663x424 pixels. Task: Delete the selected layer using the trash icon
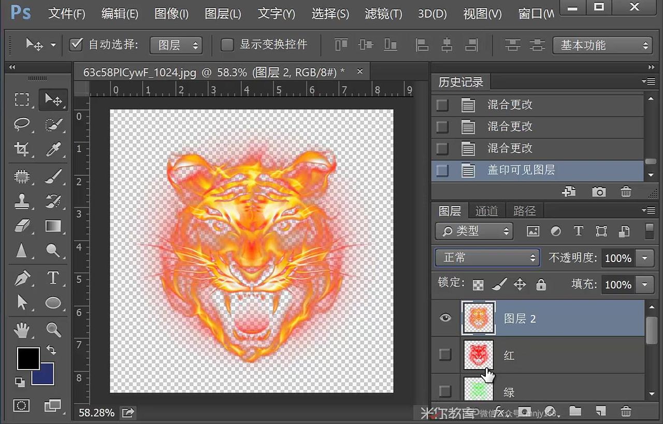pyautogui.click(x=626, y=412)
